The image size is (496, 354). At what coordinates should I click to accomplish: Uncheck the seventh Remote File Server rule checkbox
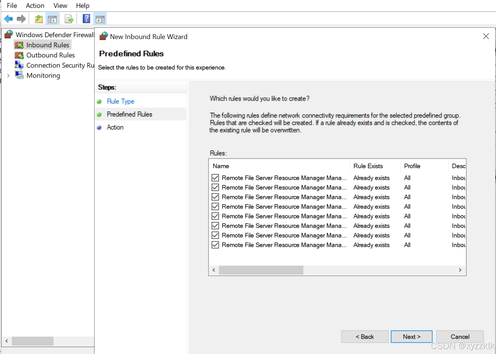point(215,235)
